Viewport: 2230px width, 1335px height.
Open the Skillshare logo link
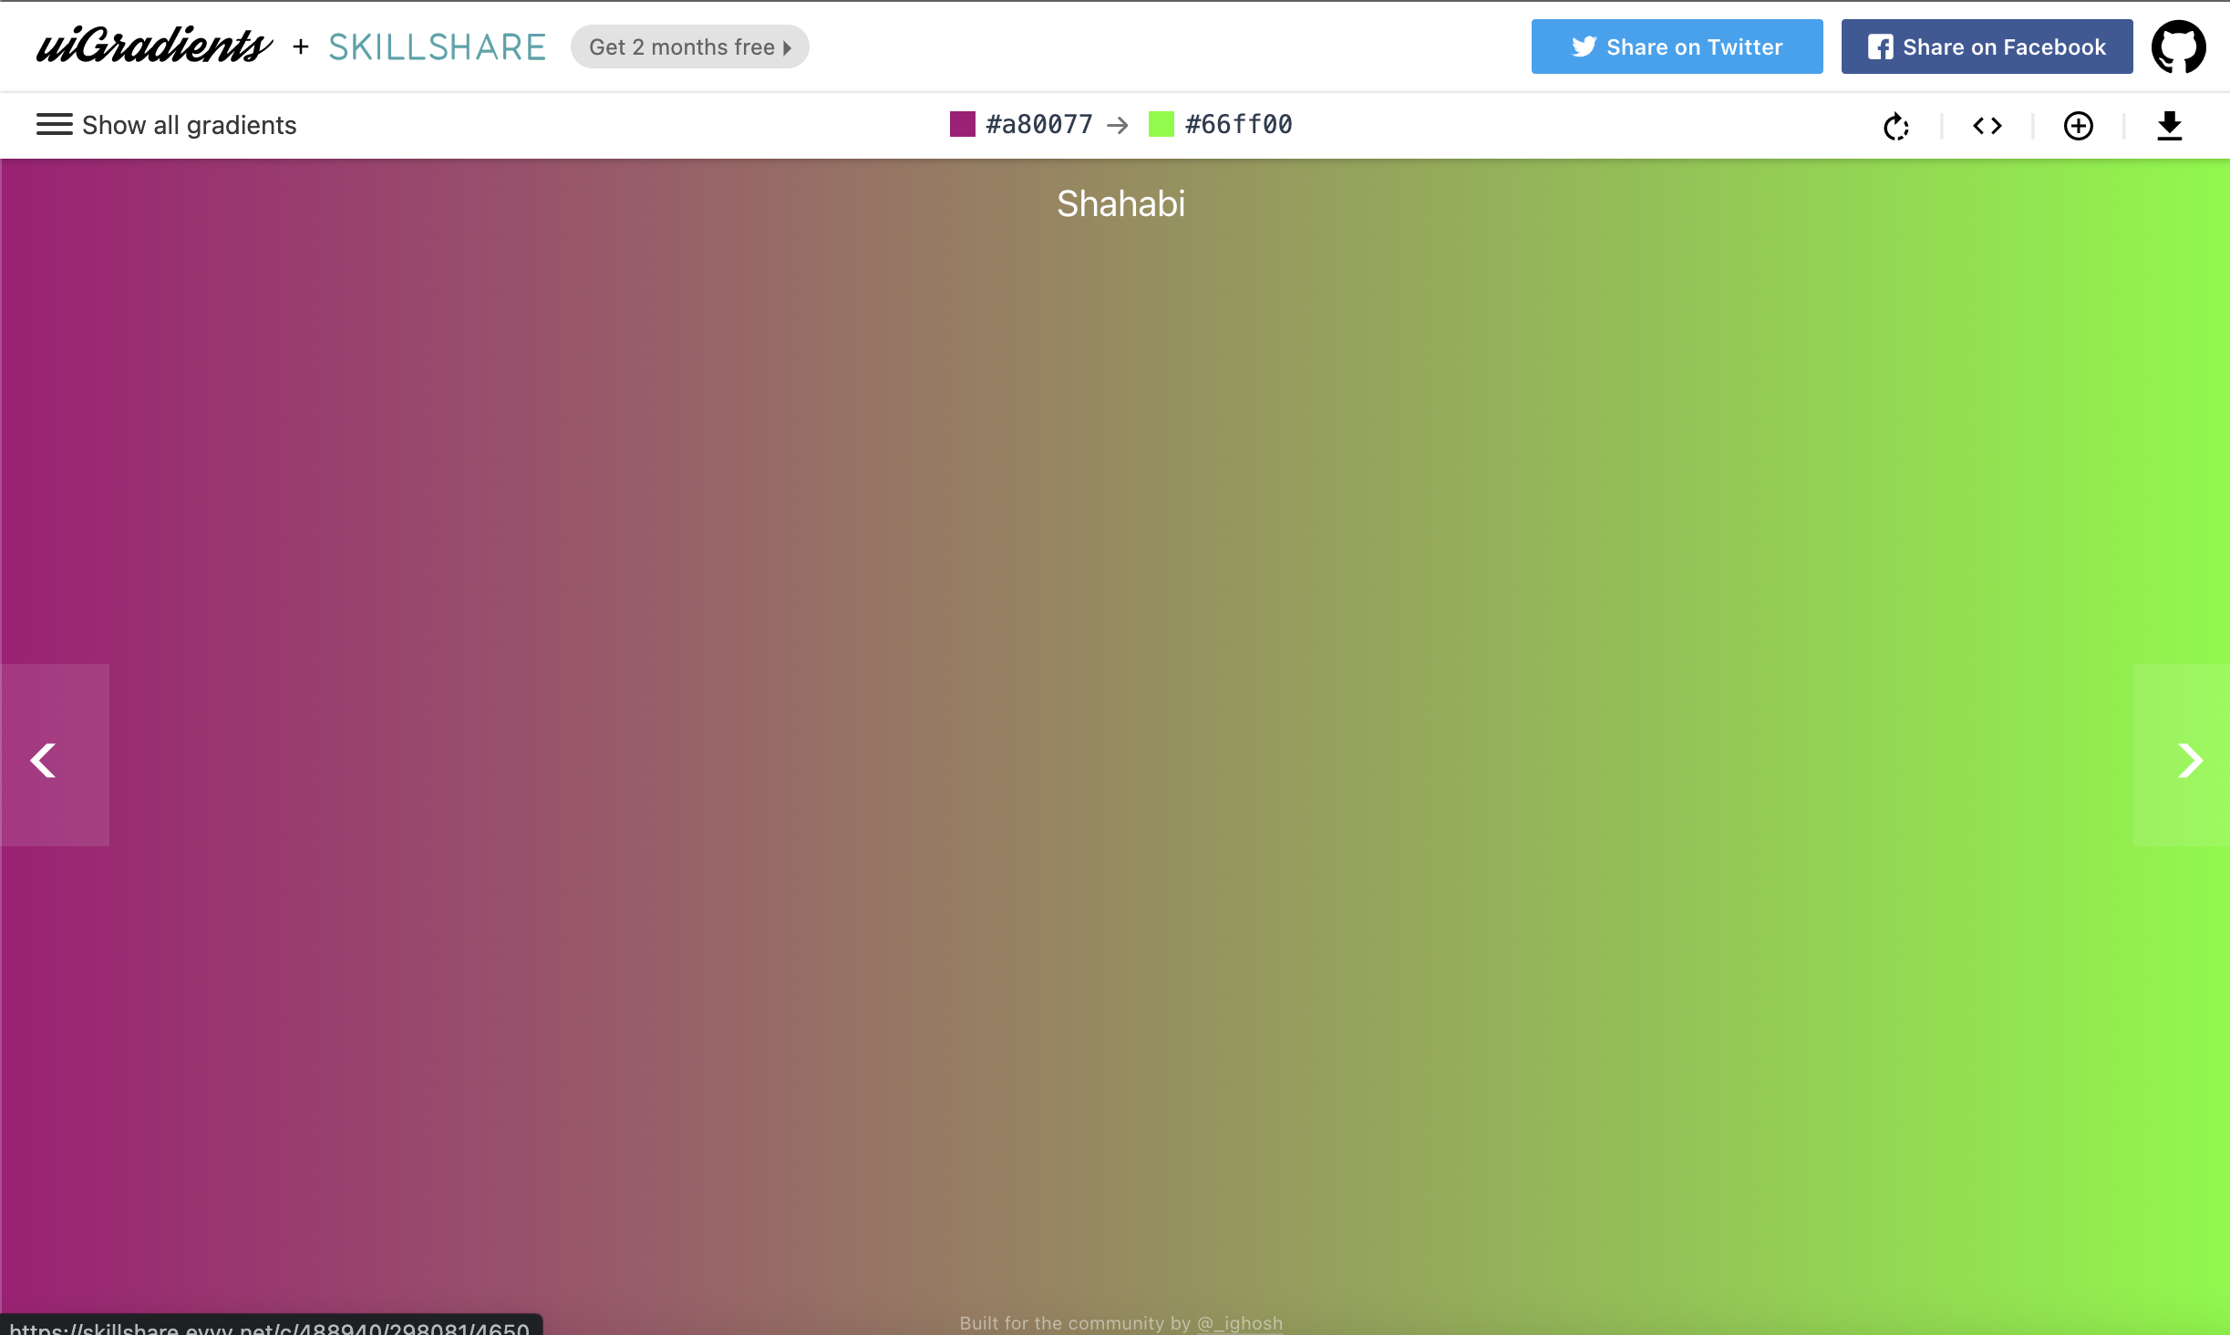pos(437,47)
